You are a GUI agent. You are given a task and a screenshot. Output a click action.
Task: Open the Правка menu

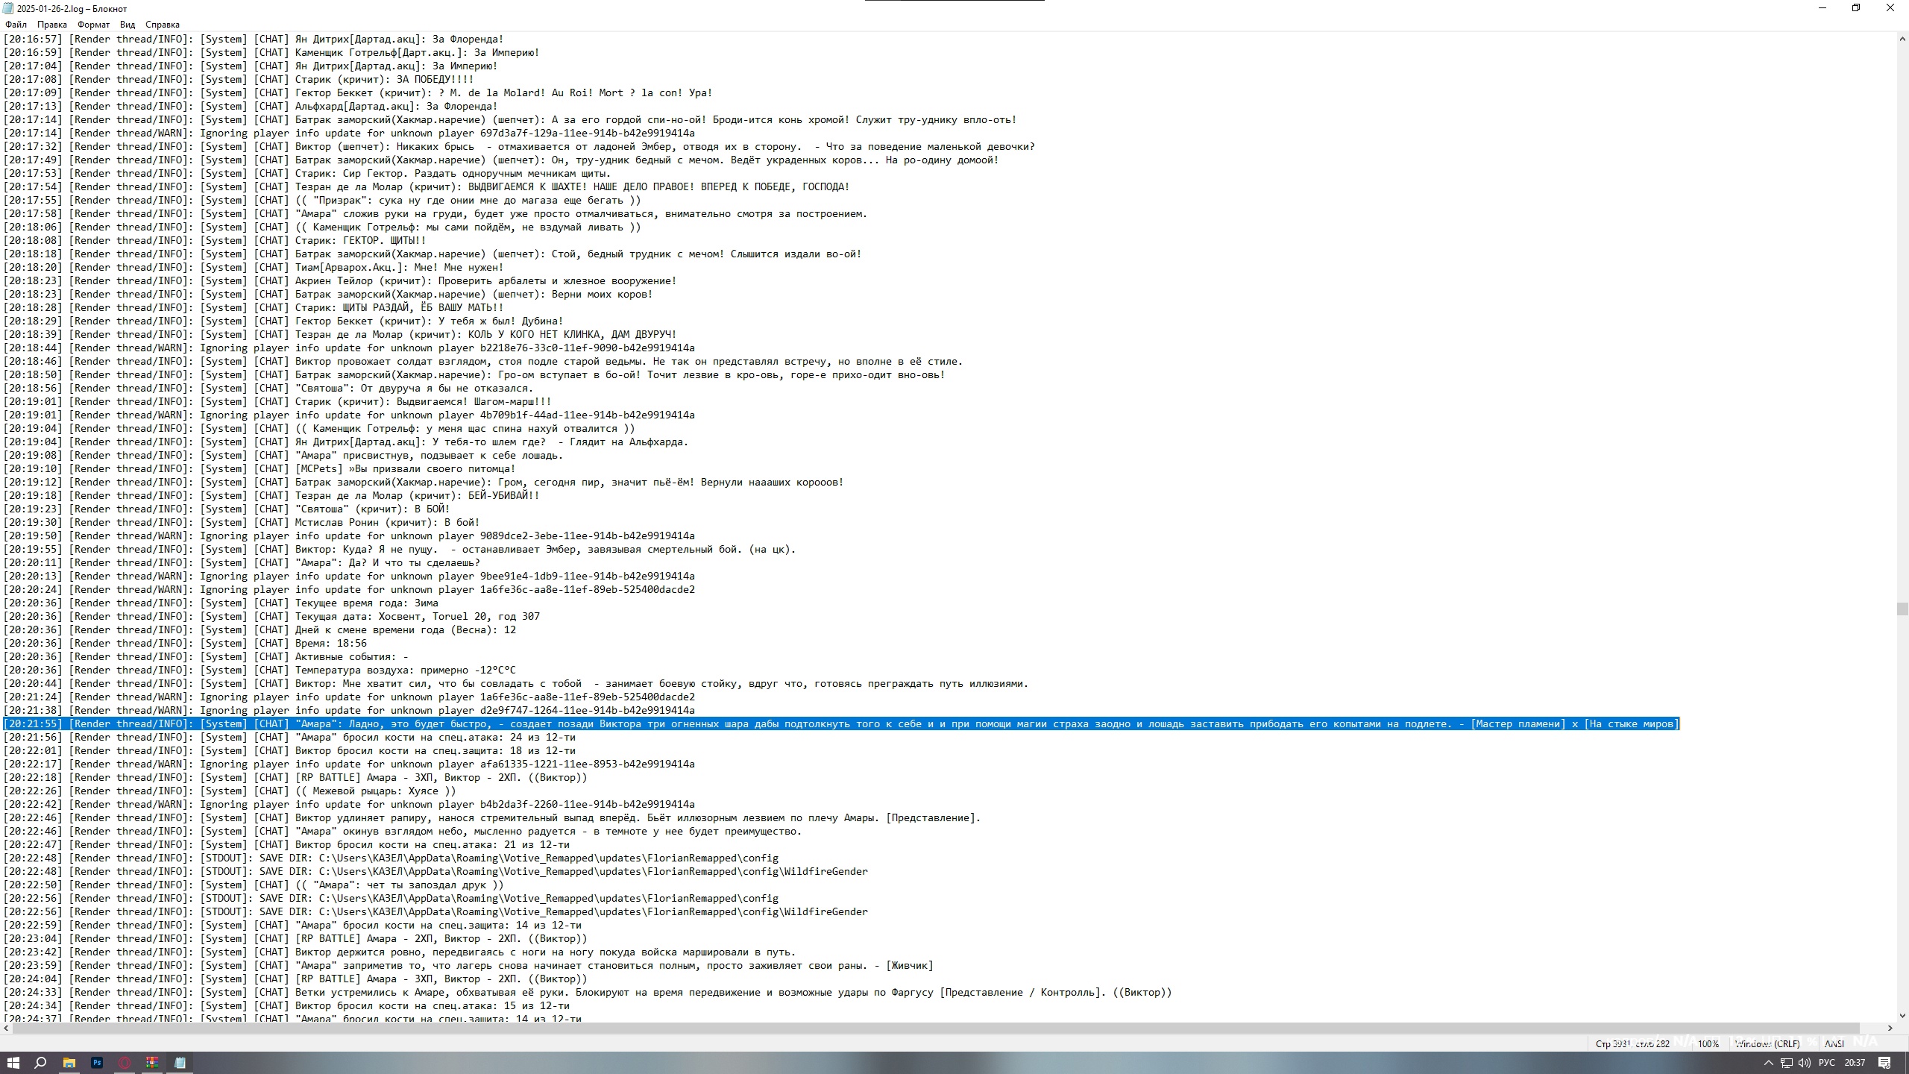click(52, 25)
